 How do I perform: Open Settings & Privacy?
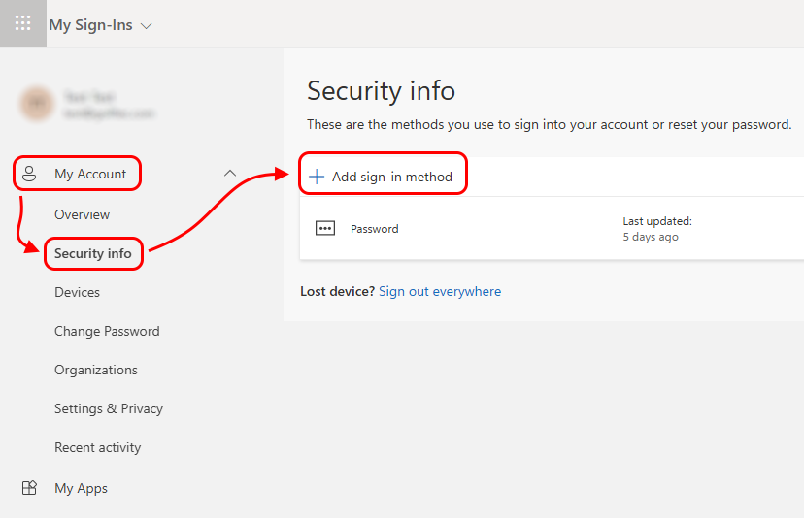(108, 408)
